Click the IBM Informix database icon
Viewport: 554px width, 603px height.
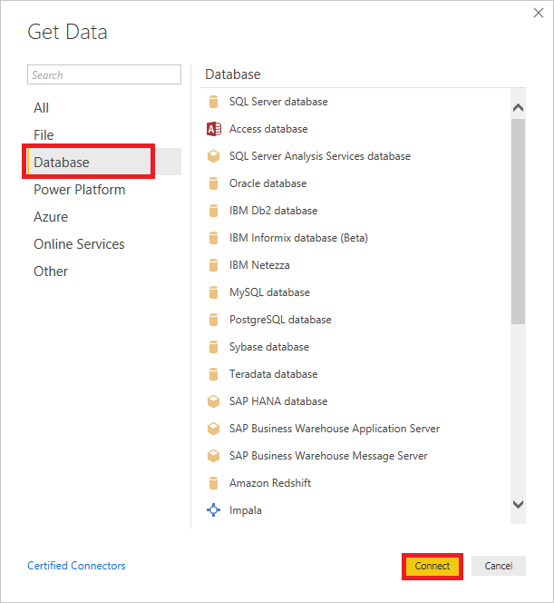coord(213,238)
